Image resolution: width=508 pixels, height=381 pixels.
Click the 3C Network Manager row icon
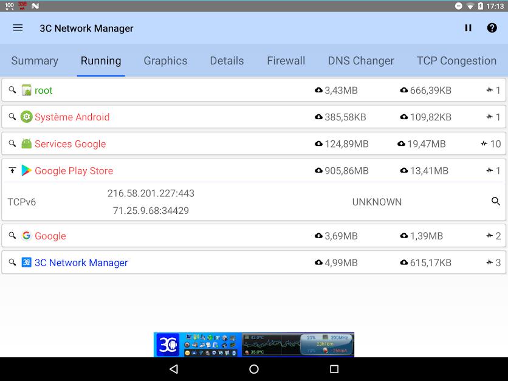pos(27,263)
